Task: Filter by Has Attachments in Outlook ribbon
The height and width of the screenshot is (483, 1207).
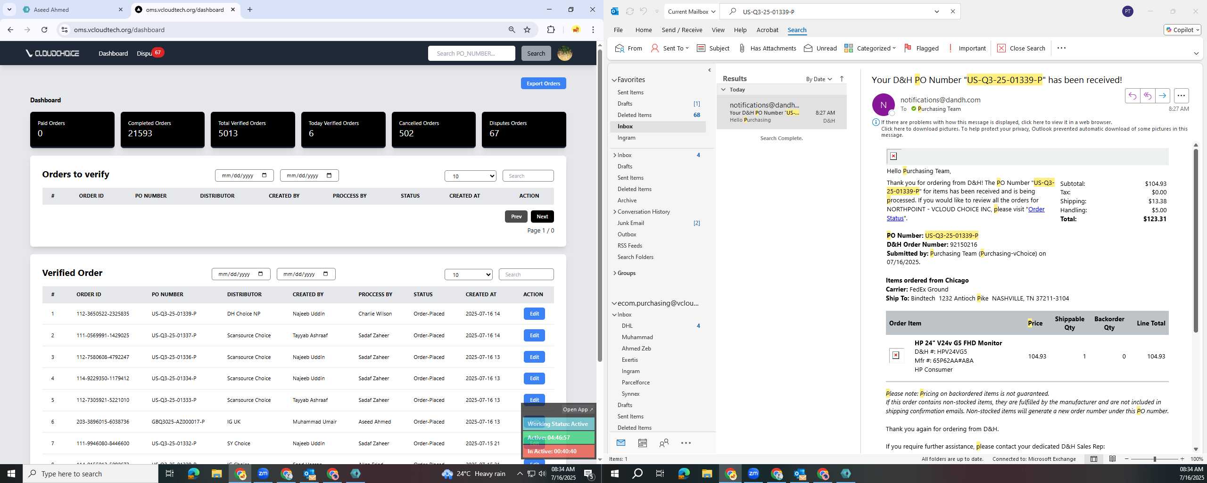Action: point(767,48)
